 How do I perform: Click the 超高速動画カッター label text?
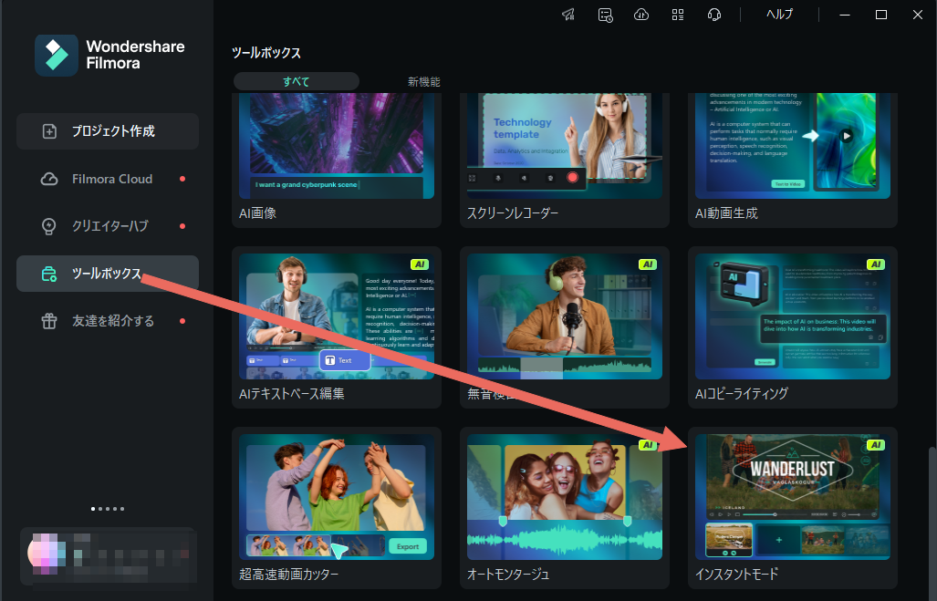288,575
